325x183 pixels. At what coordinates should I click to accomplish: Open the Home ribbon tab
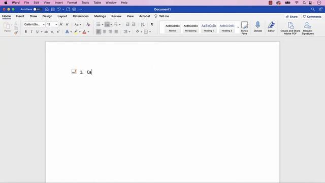7,16
